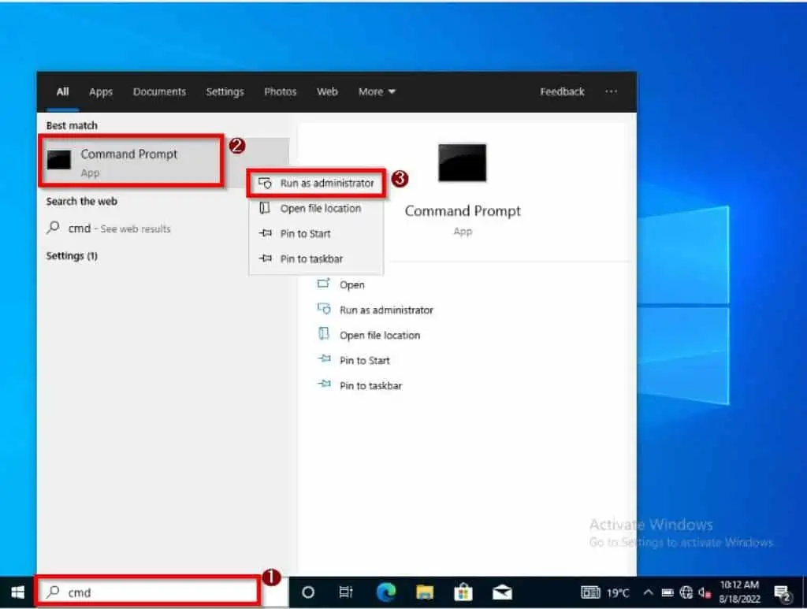Screen dimensions: 807x609
Task: Click the volume speaker tray icon
Action: pos(705,593)
